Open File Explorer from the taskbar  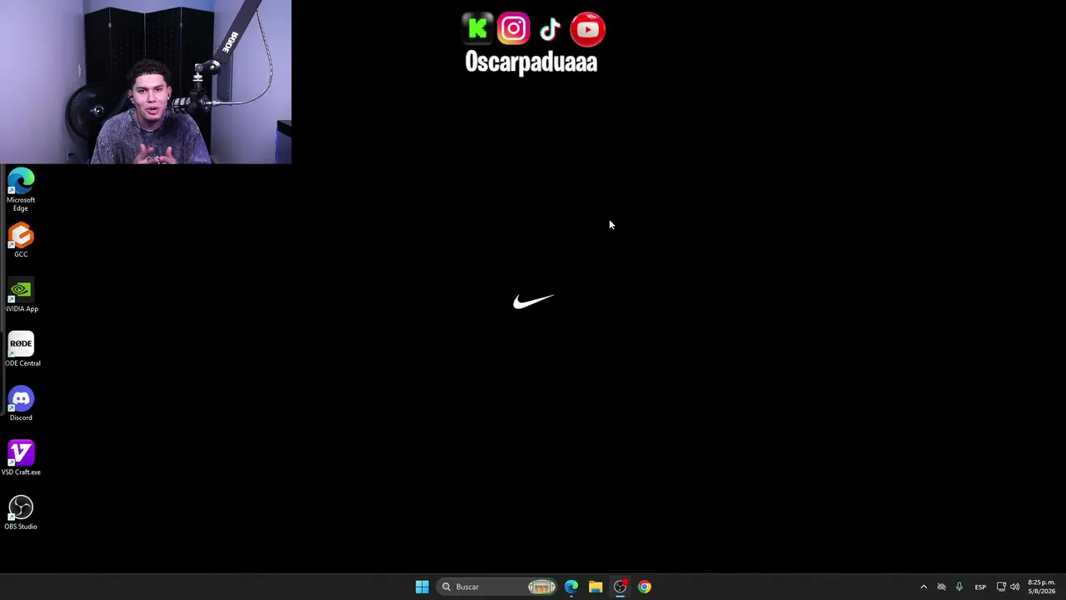click(x=595, y=587)
